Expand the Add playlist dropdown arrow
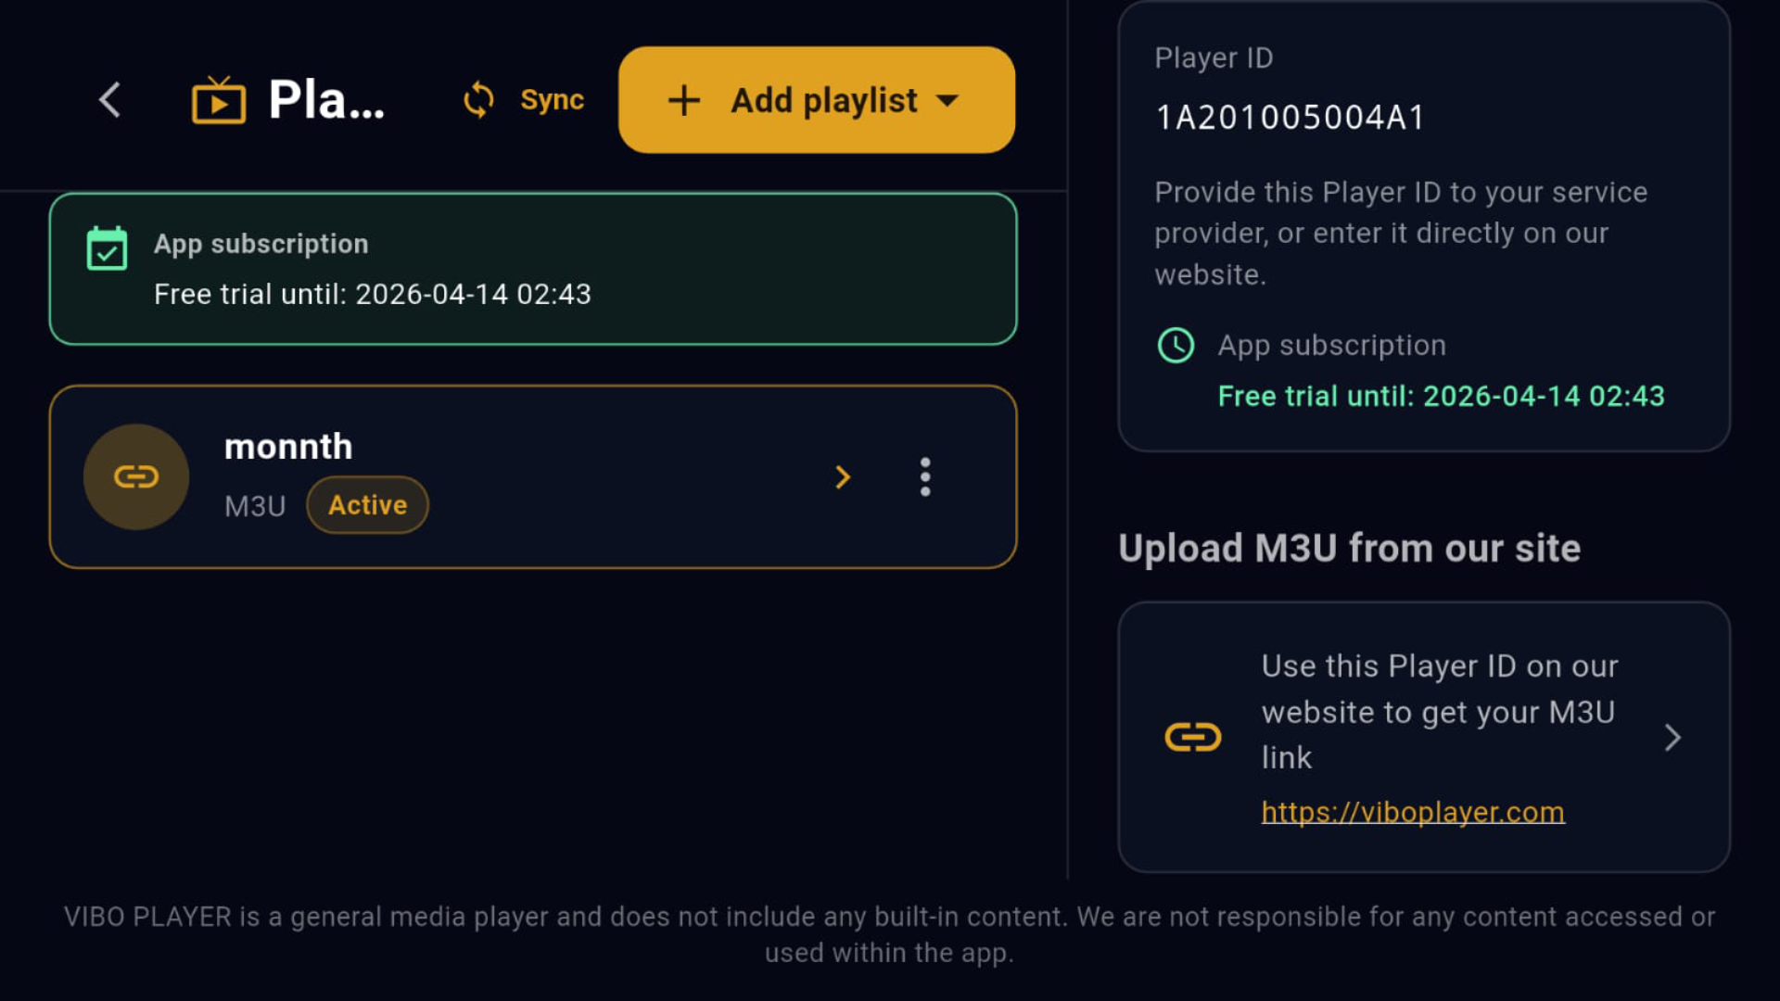Image resolution: width=1780 pixels, height=1001 pixels. pyautogui.click(x=947, y=100)
